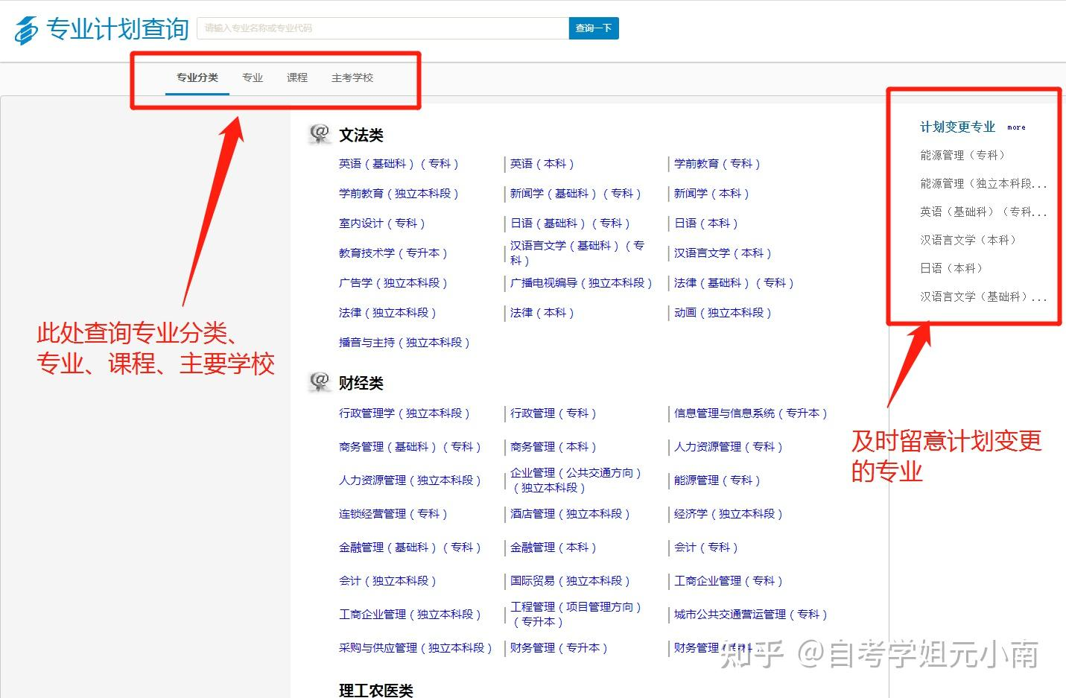The image size is (1066, 698).
Task: Open 学前教育（独立本科段） major link
Action: pos(399,194)
